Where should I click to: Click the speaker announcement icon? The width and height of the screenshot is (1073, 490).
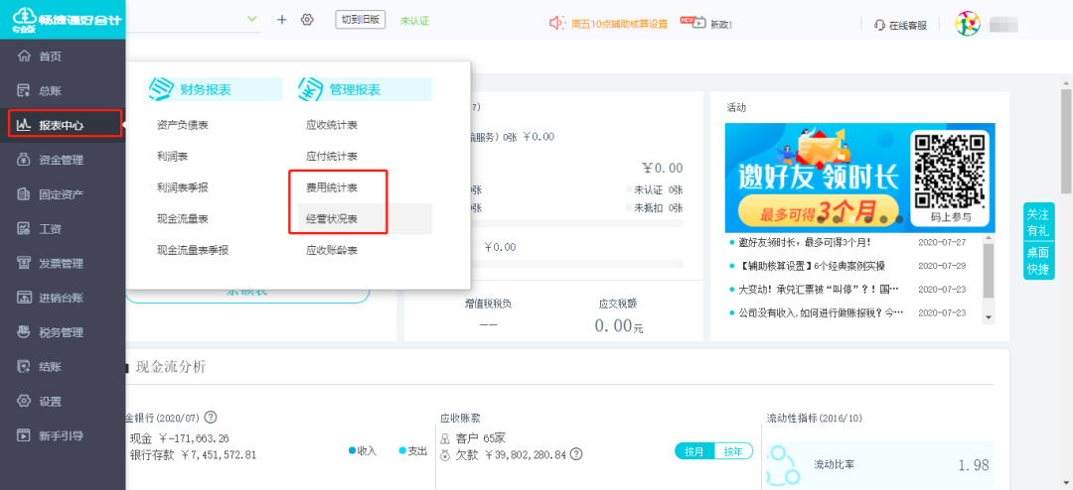(x=556, y=24)
